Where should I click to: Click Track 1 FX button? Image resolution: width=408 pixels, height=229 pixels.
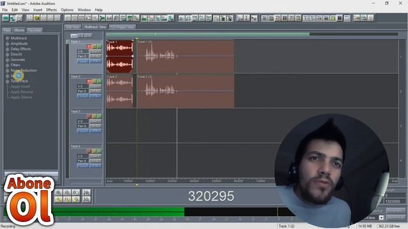pyautogui.click(x=96, y=61)
